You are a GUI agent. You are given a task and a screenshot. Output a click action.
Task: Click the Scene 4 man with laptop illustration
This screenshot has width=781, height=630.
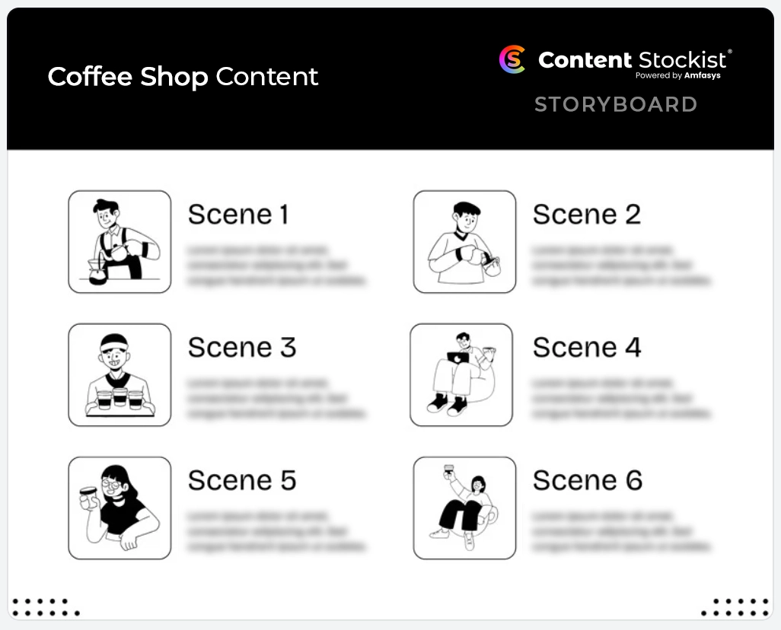461,374
